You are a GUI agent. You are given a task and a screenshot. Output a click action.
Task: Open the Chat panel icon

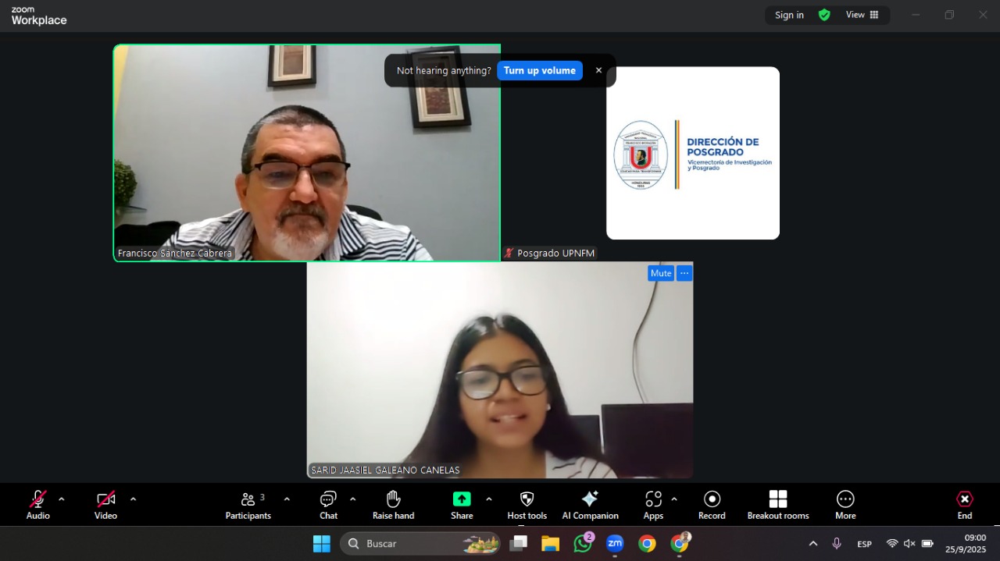pos(328,499)
